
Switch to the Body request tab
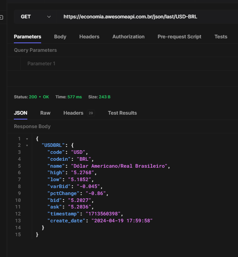60,37
